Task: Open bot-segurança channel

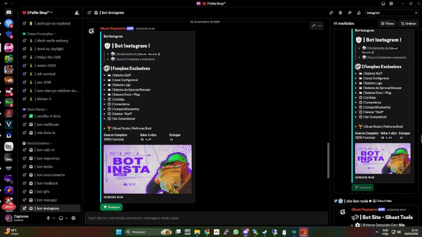Action: coord(50,158)
